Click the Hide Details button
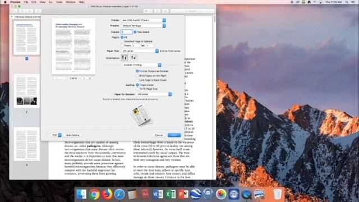 [72, 135]
